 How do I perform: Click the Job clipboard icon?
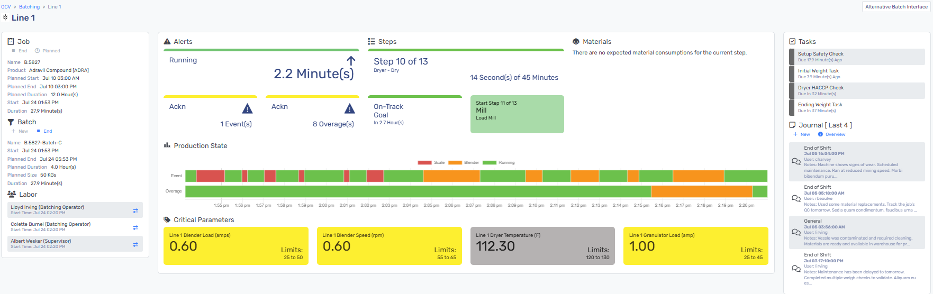tap(11, 41)
